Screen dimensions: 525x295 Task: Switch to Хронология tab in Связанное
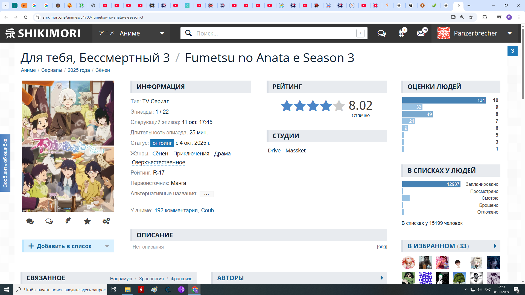pos(151,279)
